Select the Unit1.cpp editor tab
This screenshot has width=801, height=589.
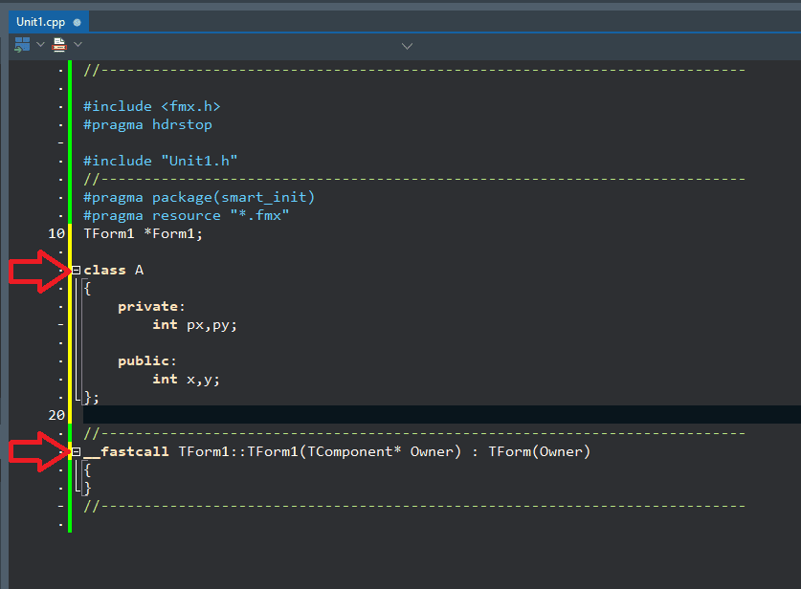(49, 22)
